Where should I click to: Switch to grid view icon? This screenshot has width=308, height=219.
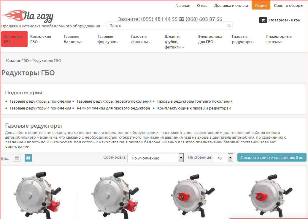[x=28, y=158]
